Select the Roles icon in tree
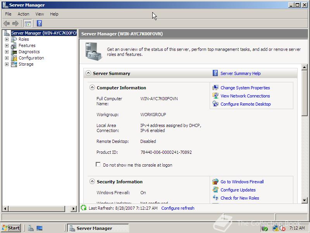 point(14,39)
